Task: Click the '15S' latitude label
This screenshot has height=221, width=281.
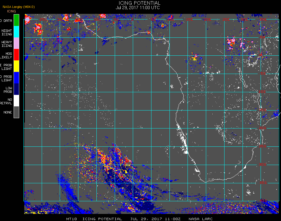Action: (263, 110)
